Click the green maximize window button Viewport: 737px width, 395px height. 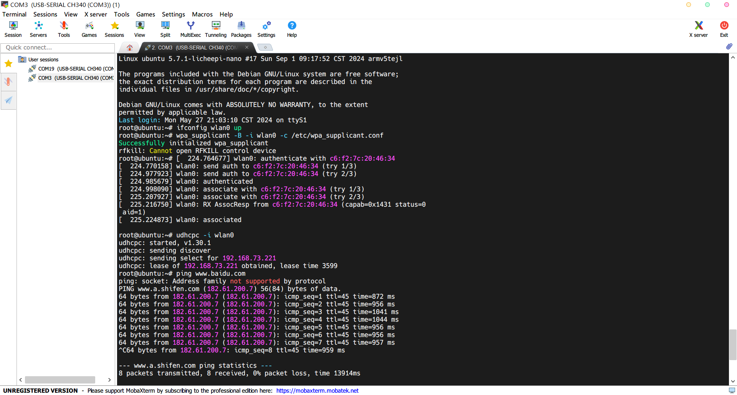click(707, 5)
